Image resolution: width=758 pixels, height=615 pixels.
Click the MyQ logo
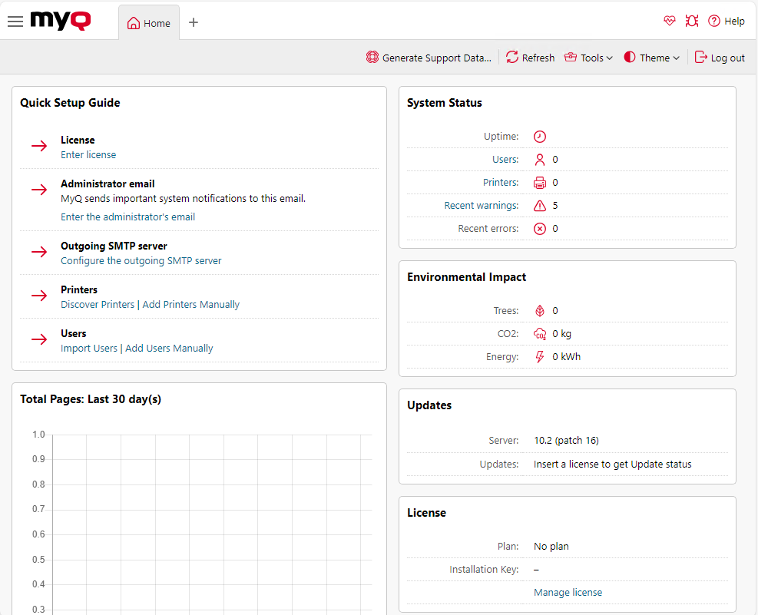(x=61, y=21)
